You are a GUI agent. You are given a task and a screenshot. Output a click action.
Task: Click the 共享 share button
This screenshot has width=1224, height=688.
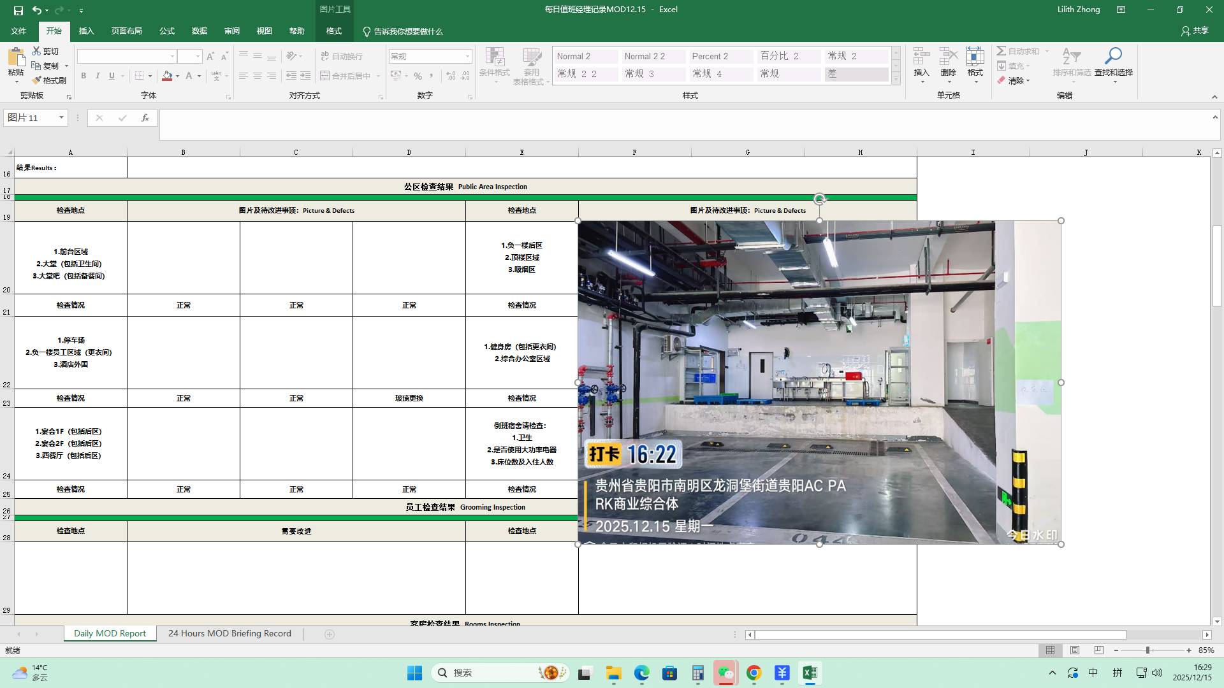(x=1195, y=31)
